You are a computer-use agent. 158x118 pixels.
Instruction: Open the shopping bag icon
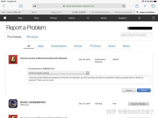point(154,18)
